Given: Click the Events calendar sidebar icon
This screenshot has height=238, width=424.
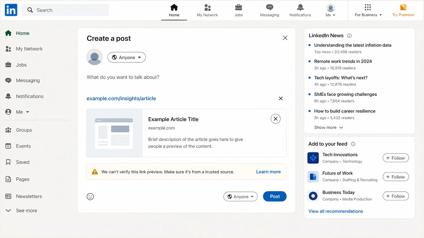Looking at the screenshot, I should pyautogui.click(x=8, y=146).
